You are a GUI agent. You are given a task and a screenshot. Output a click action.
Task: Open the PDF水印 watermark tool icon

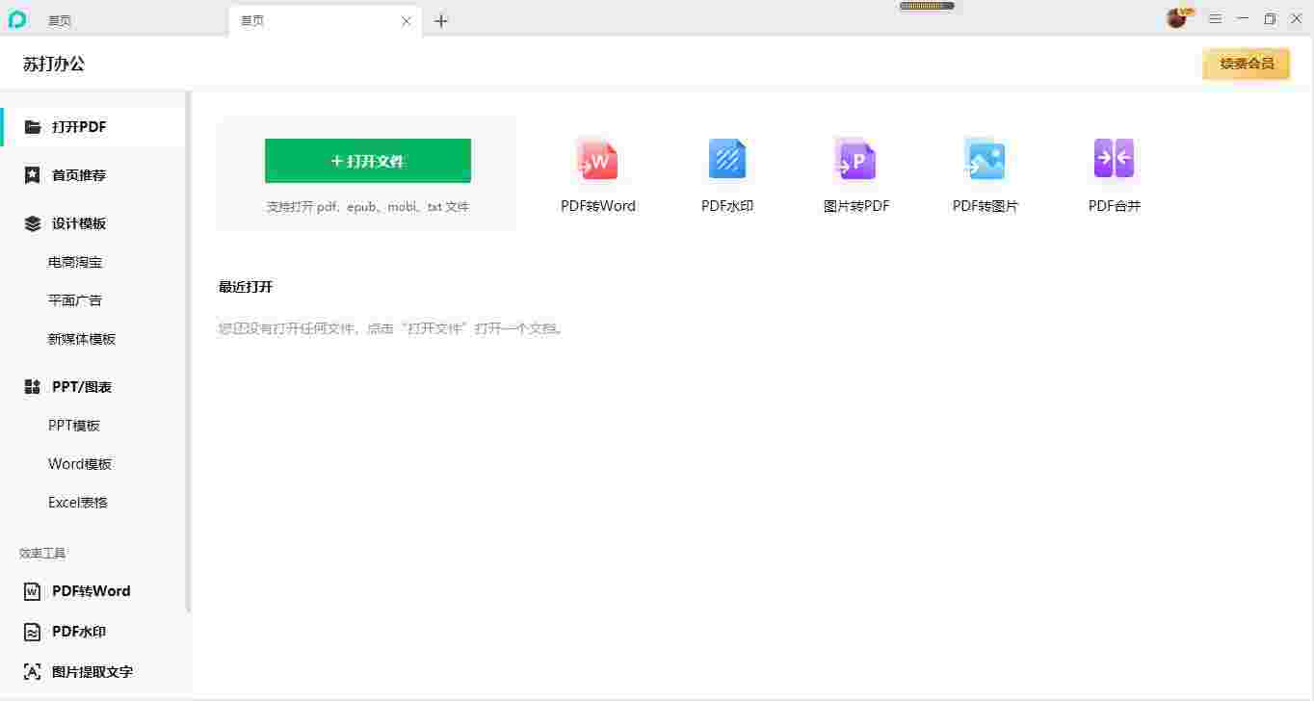coord(726,159)
